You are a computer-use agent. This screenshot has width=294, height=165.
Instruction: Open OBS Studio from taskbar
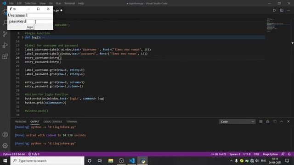[x=121, y=161]
